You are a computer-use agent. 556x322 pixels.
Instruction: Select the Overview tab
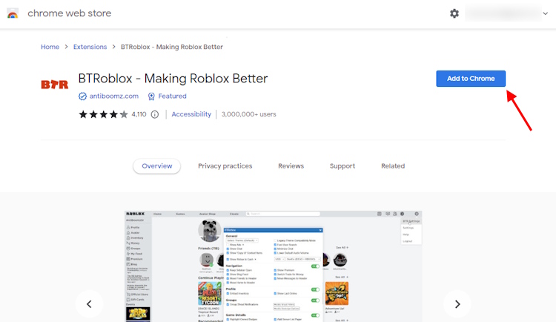(157, 166)
